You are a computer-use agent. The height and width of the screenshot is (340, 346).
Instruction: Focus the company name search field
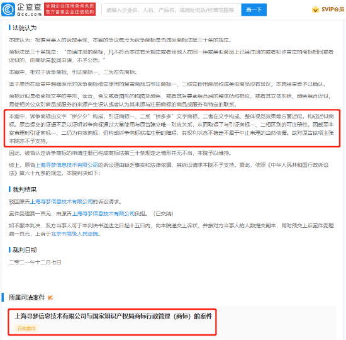click(x=171, y=10)
